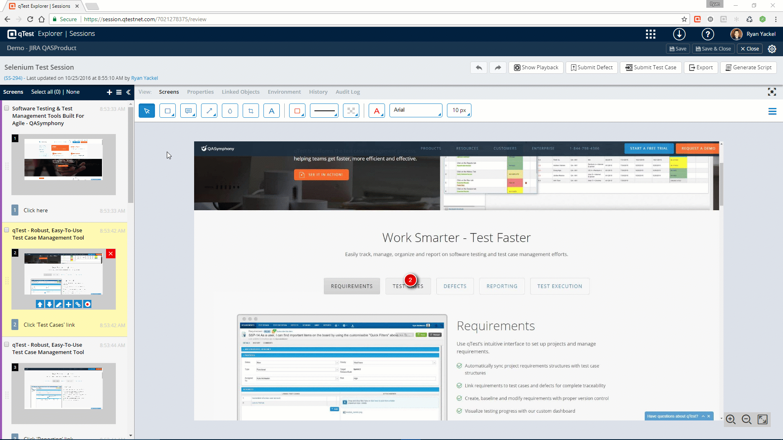
Task: Open the Audit Log tab
Action: tap(347, 92)
